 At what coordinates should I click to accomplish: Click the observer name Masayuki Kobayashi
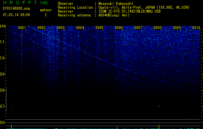click(x=116, y=4)
